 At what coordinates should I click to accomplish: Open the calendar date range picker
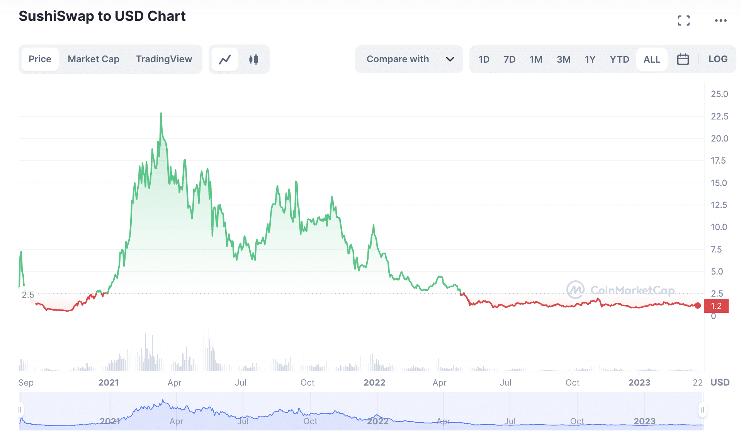tap(683, 59)
